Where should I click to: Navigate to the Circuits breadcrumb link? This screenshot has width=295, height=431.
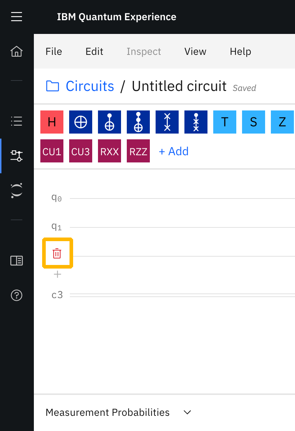pyautogui.click(x=90, y=86)
